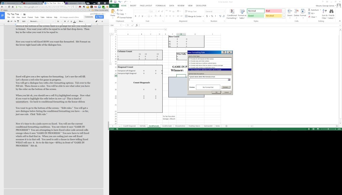This screenshot has height=195, width=342.
Task: Click the Conditional Formatting icon in the ribbon
Action: click(x=232, y=12)
